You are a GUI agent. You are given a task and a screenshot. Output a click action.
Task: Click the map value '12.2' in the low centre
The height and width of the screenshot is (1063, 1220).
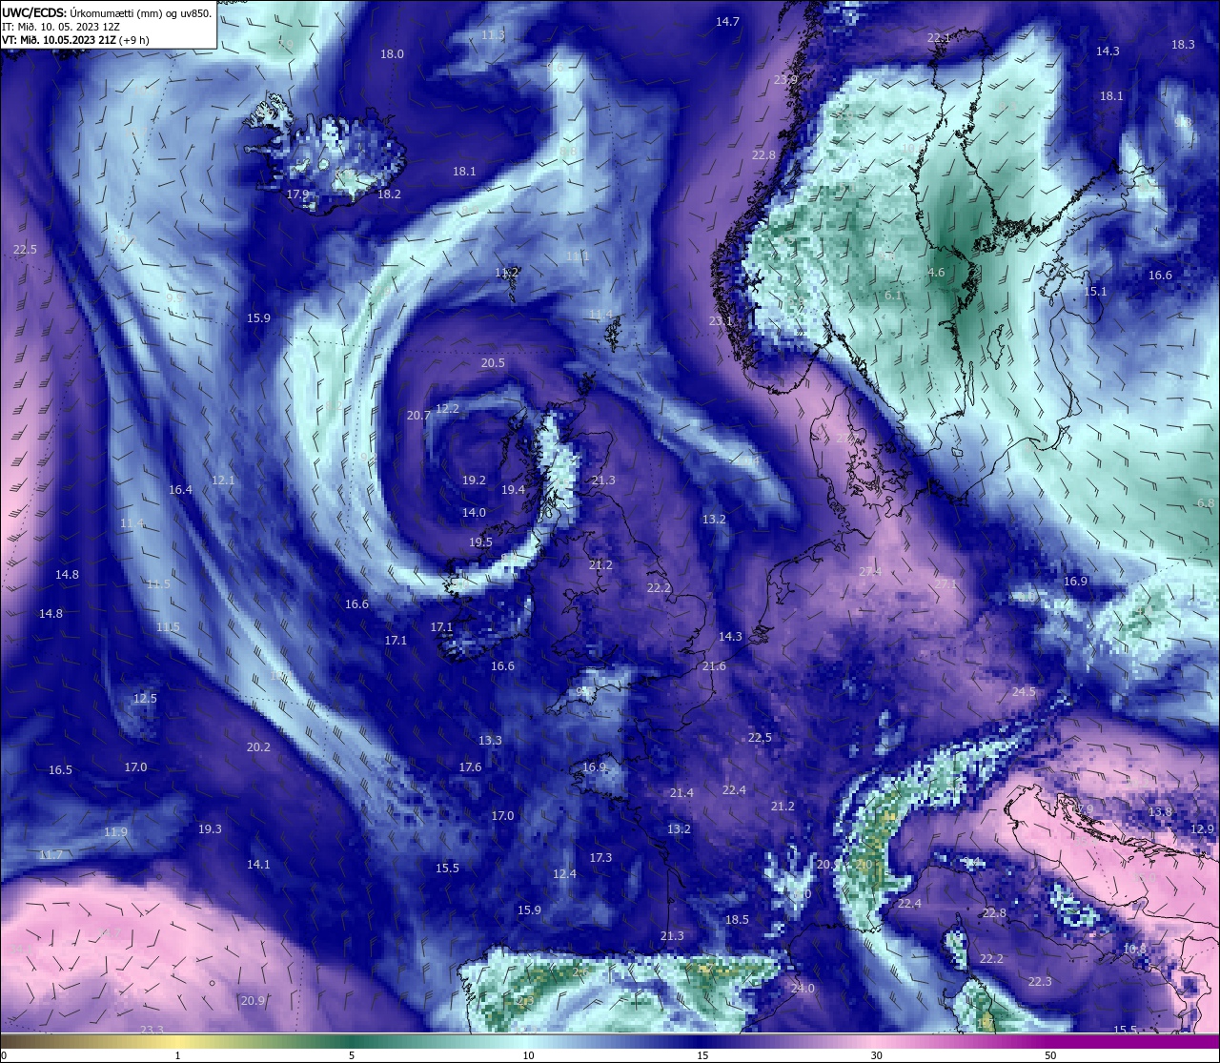(447, 408)
